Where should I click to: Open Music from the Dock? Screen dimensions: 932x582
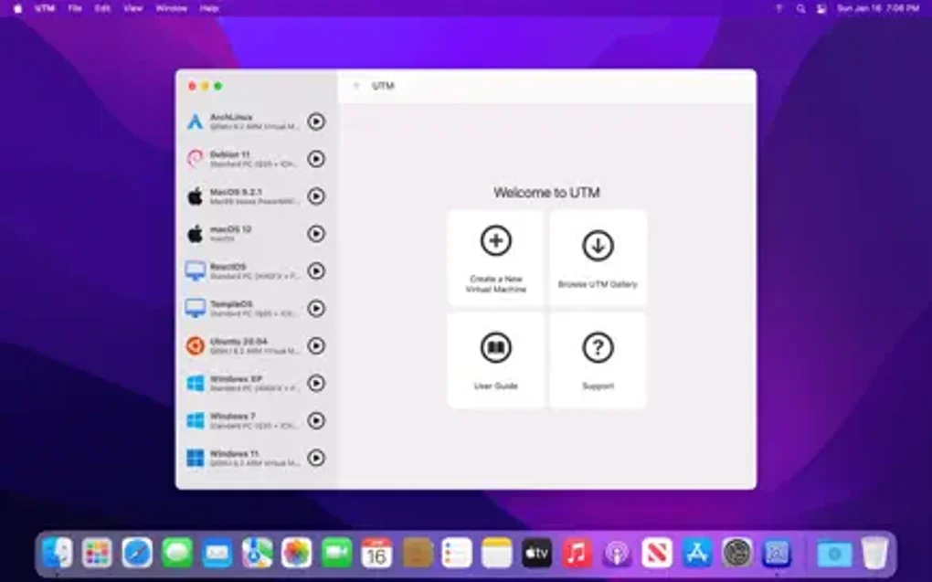[x=577, y=554]
